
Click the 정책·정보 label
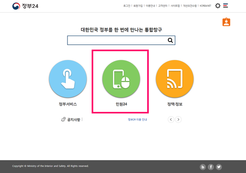tap(175, 104)
